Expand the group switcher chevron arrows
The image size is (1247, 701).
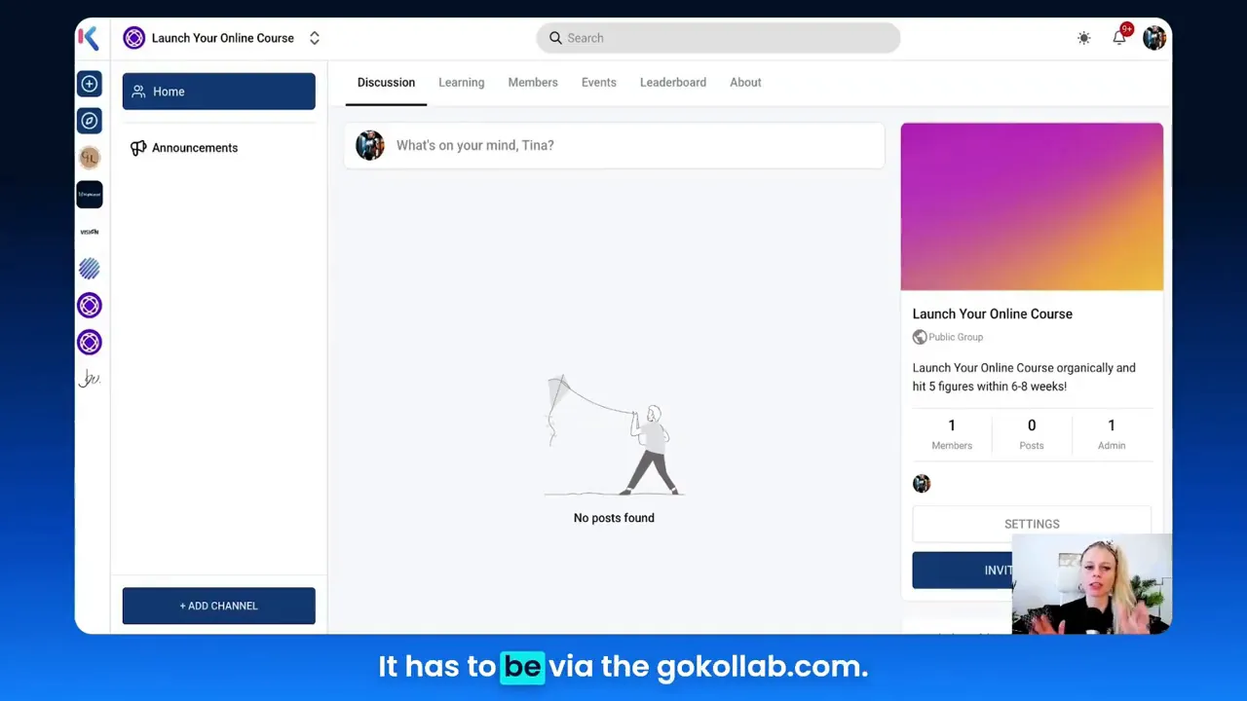315,38
